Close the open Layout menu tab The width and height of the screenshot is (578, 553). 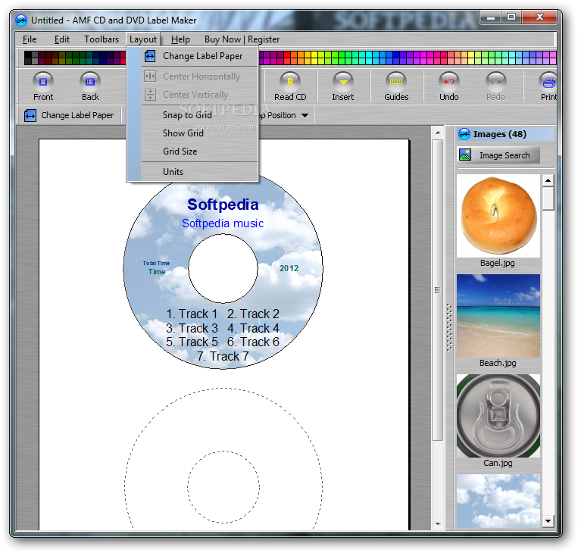point(143,39)
